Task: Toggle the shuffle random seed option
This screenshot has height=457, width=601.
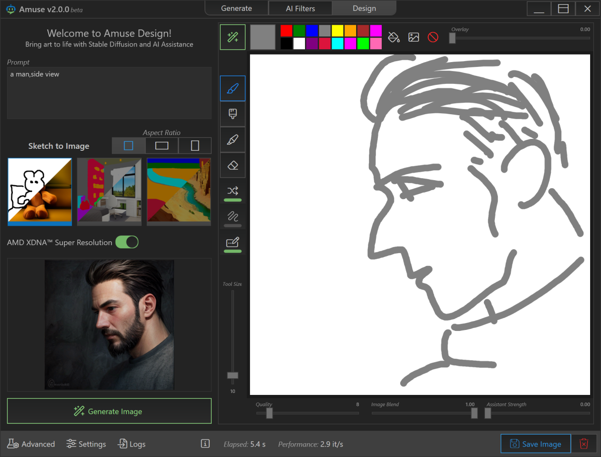Action: (x=233, y=191)
